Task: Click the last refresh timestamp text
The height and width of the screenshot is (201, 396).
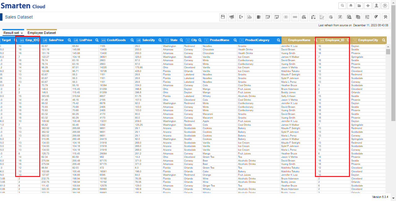Action: tap(353, 25)
